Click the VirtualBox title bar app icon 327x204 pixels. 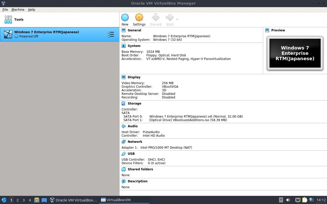[x=3, y=3]
